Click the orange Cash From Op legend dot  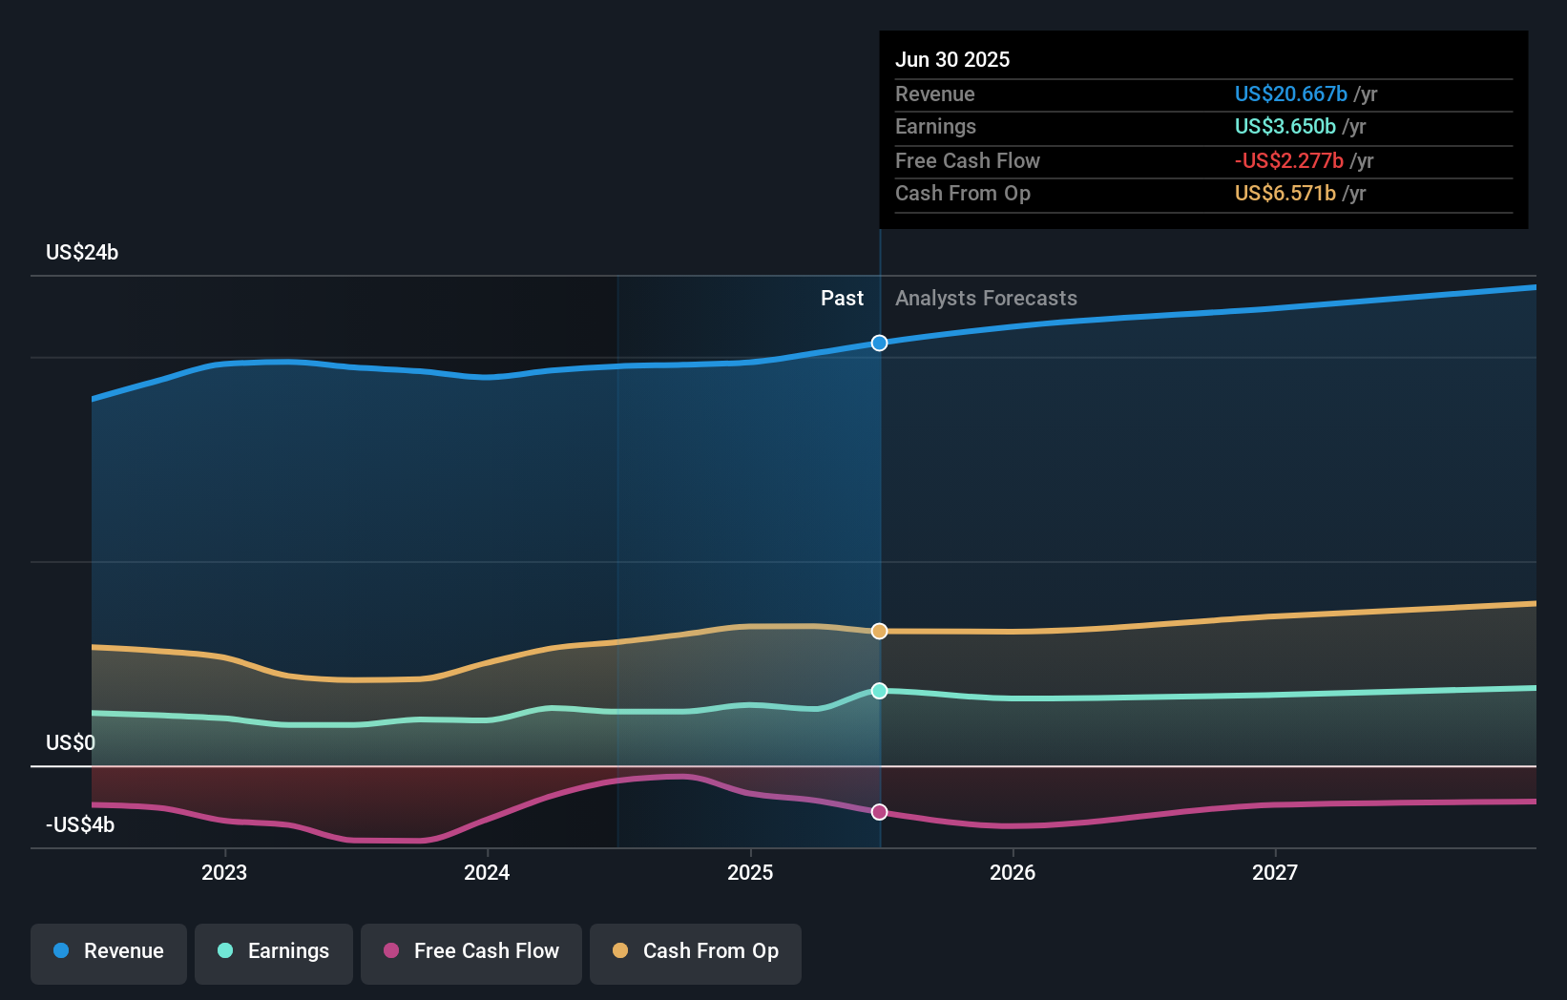[x=620, y=951]
